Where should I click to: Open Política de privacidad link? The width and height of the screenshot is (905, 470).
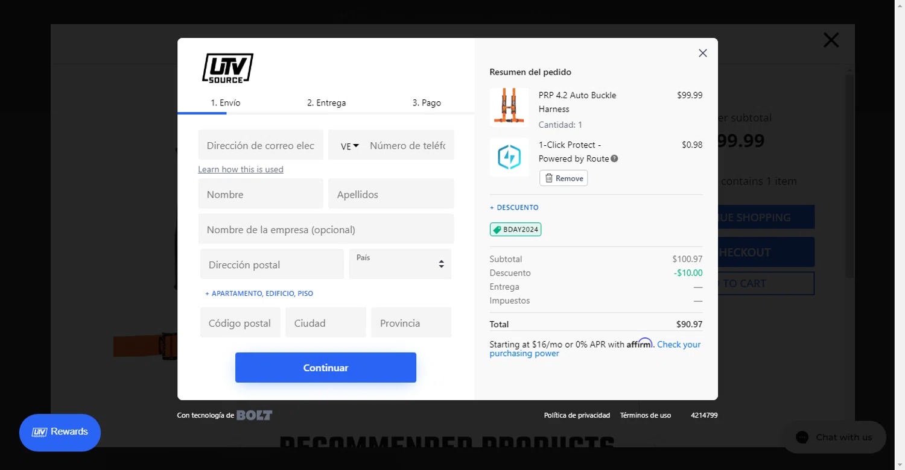click(x=577, y=415)
